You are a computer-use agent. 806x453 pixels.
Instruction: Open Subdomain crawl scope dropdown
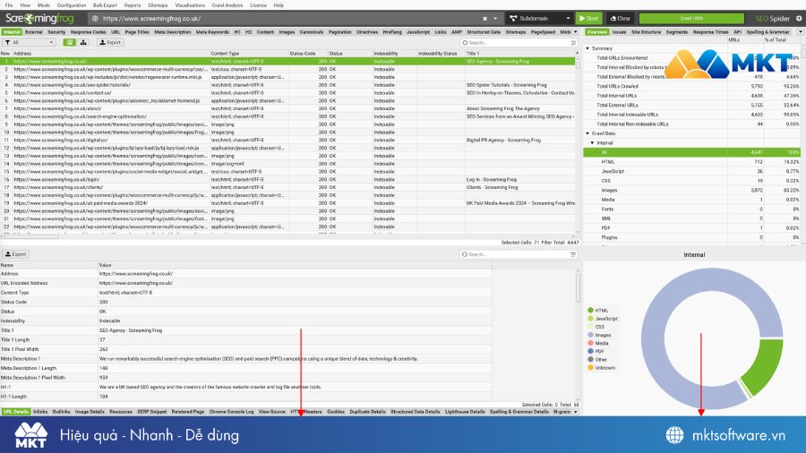(539, 19)
